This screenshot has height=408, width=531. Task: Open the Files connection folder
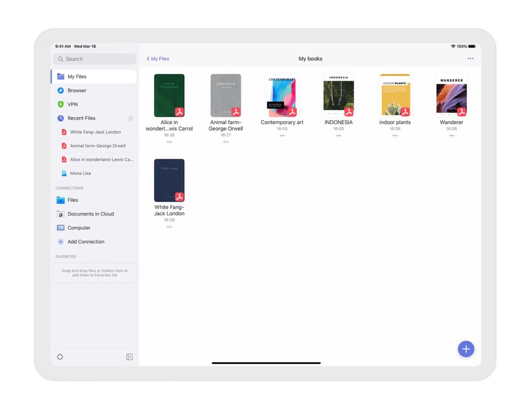pyautogui.click(x=61, y=200)
